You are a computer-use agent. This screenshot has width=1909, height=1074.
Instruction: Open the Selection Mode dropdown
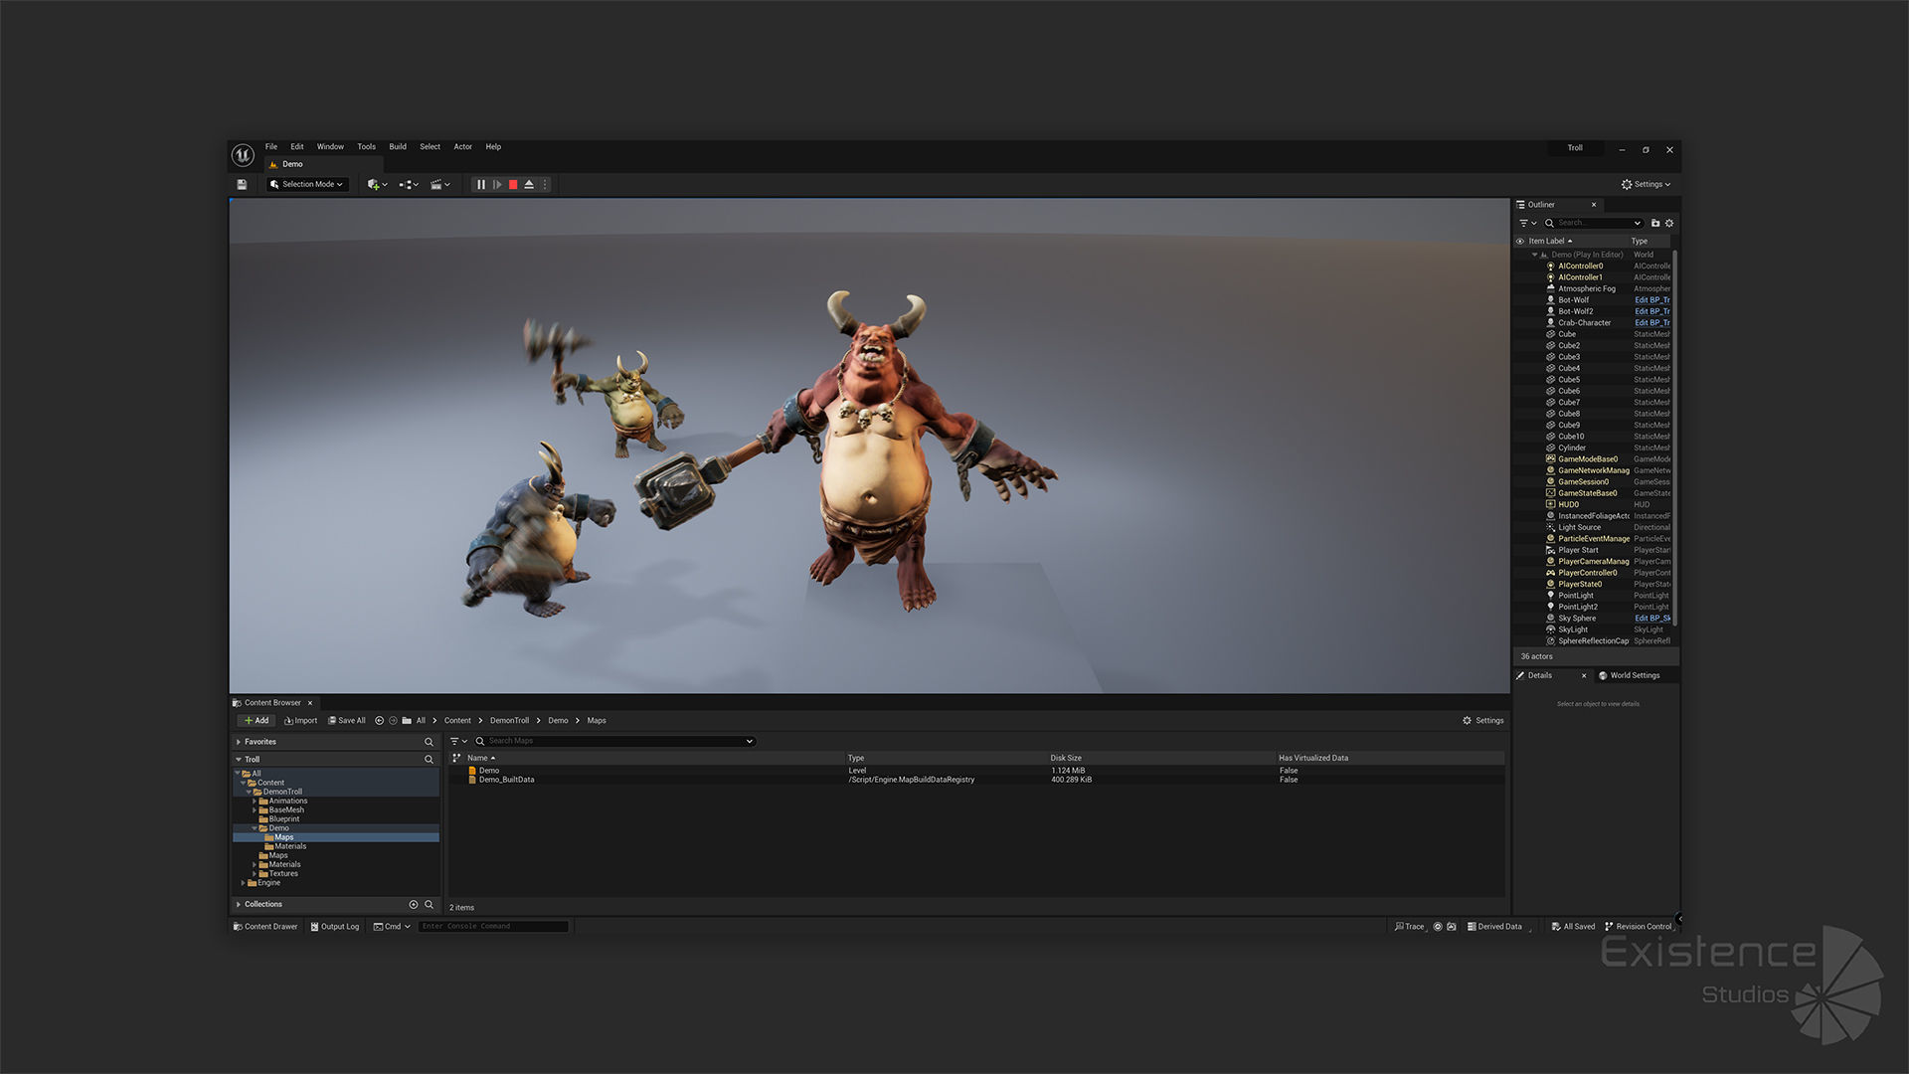pos(307,185)
